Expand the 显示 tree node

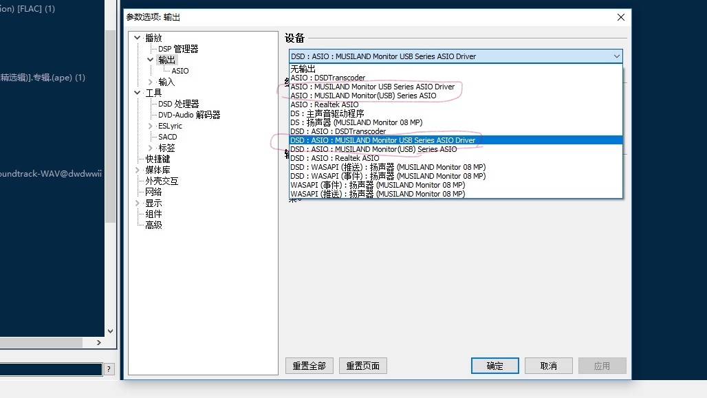point(138,203)
